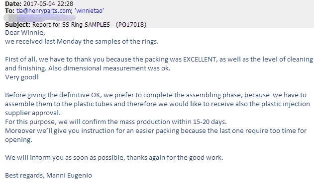This screenshot has width=314, height=186.
Task: Click the "We will inform you" sentence
Action: pos(114,158)
